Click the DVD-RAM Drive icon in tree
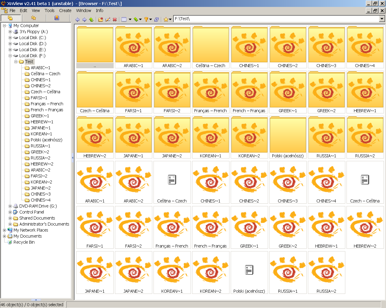 tap(16, 206)
